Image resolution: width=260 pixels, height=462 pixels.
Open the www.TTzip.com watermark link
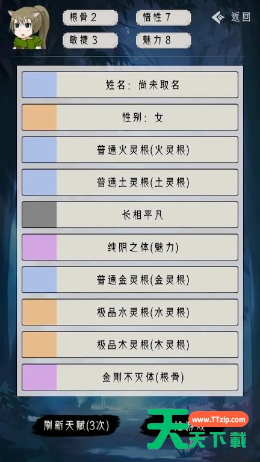(x=218, y=419)
